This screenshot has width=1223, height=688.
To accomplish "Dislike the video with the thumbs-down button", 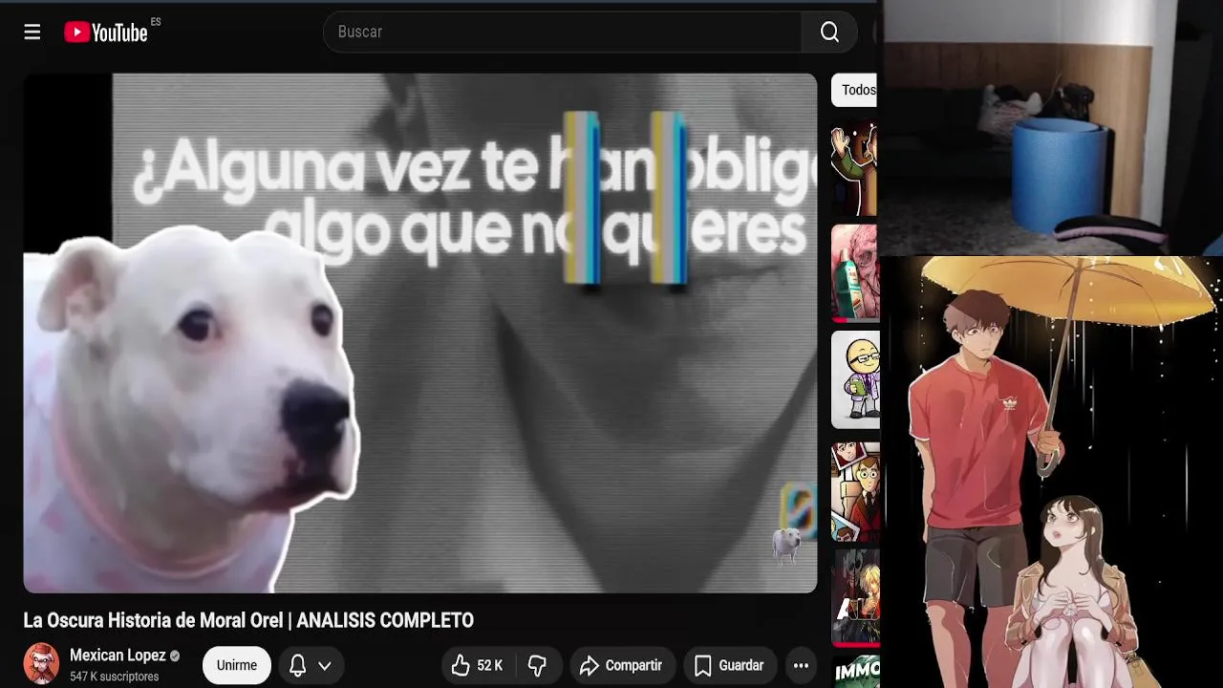I will pyautogui.click(x=537, y=665).
